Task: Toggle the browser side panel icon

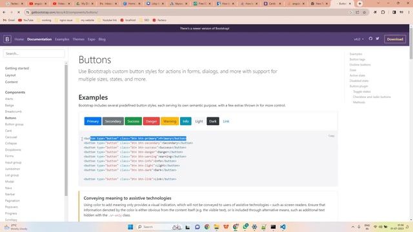Action: pyautogui.click(x=394, y=12)
